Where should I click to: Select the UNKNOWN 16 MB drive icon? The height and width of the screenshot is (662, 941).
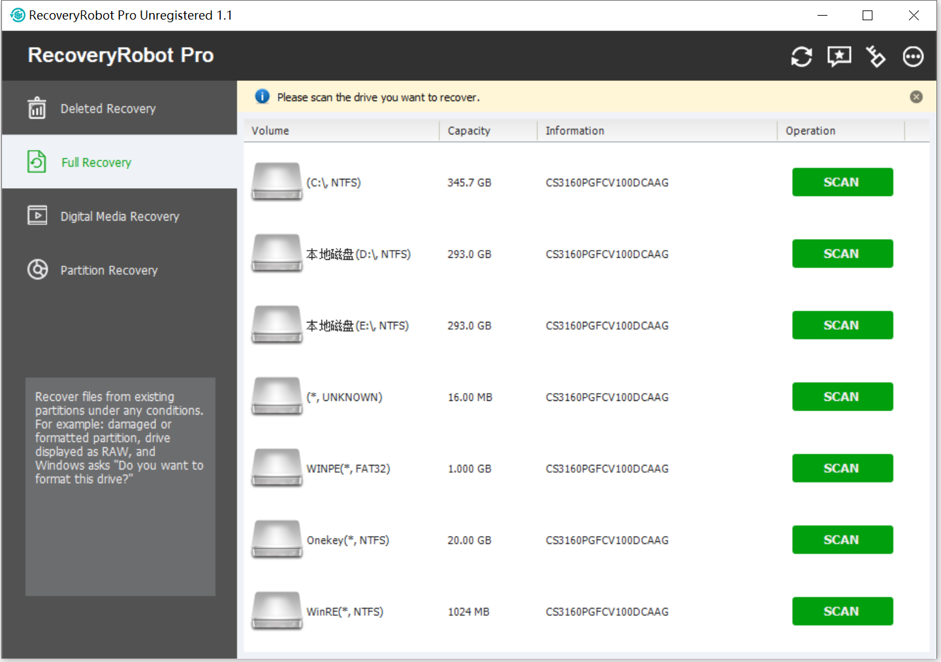point(277,396)
